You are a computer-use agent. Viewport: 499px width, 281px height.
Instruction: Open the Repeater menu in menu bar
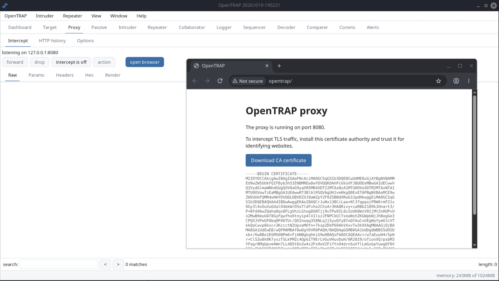click(72, 16)
